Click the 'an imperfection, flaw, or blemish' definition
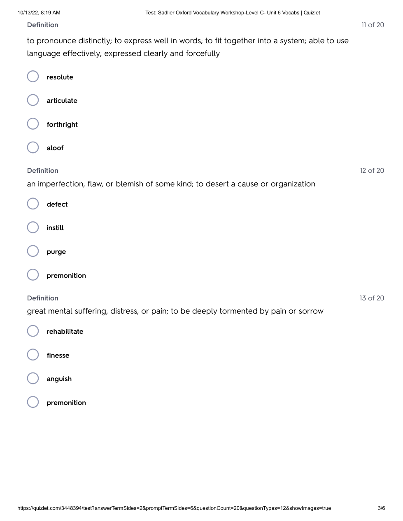 pos(171,184)
